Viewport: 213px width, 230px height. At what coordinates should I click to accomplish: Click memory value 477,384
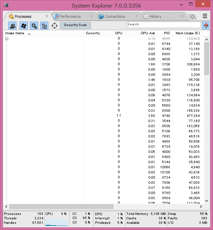[x=193, y=116]
